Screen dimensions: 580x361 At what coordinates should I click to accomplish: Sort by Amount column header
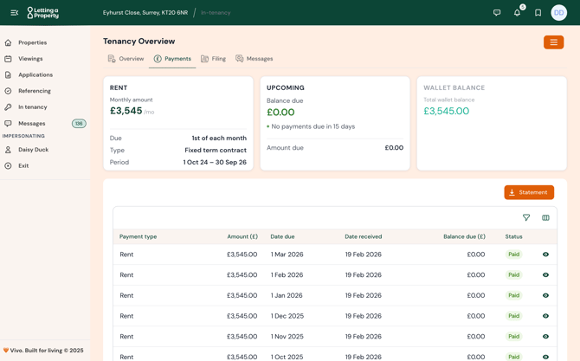242,236
